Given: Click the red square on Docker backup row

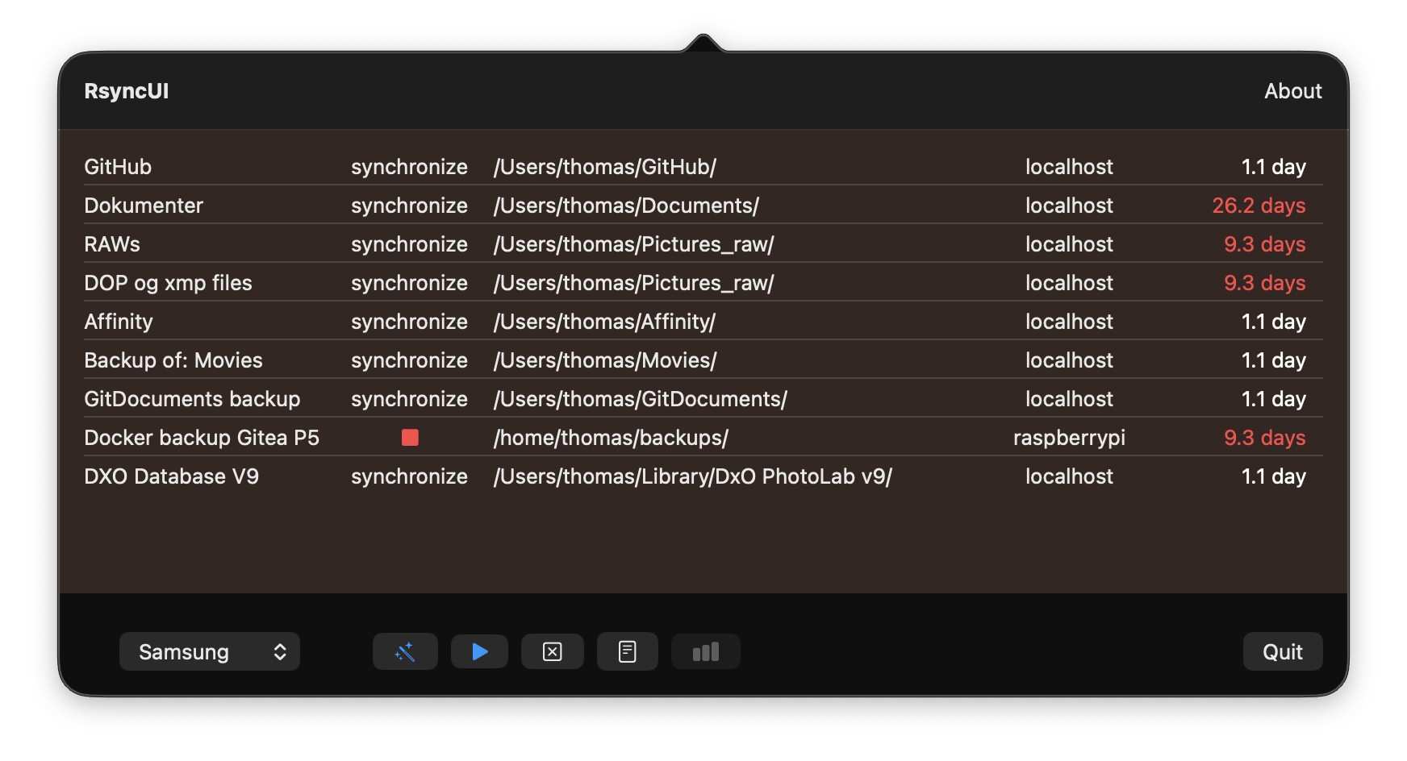Looking at the screenshot, I should pyautogui.click(x=410, y=438).
